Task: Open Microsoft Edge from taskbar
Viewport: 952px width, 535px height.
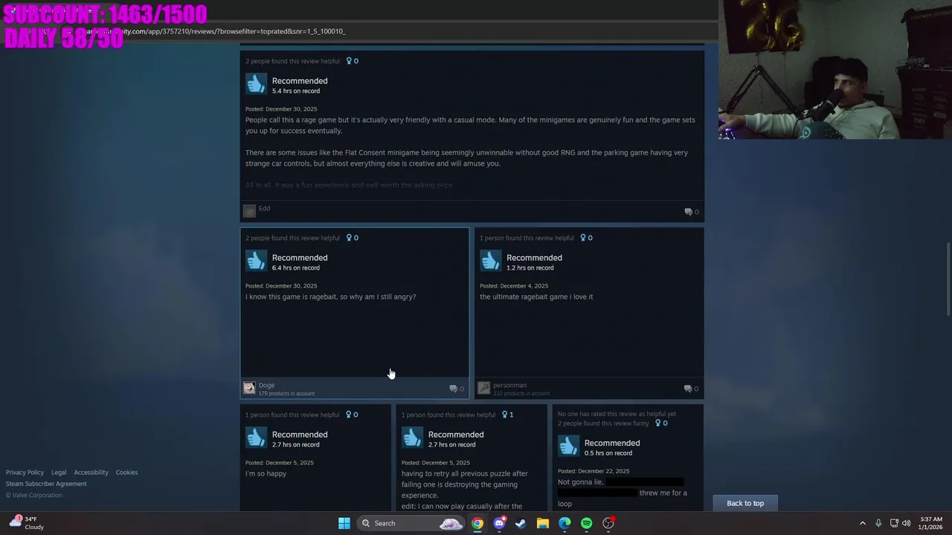Action: [565, 523]
